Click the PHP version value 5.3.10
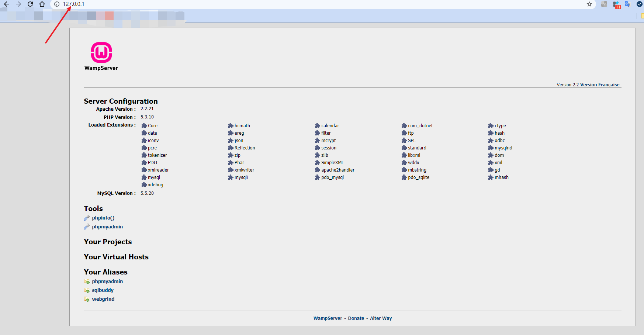Image resolution: width=644 pixels, height=335 pixels. 147,117
